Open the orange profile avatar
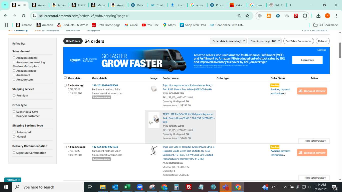 click(327, 16)
